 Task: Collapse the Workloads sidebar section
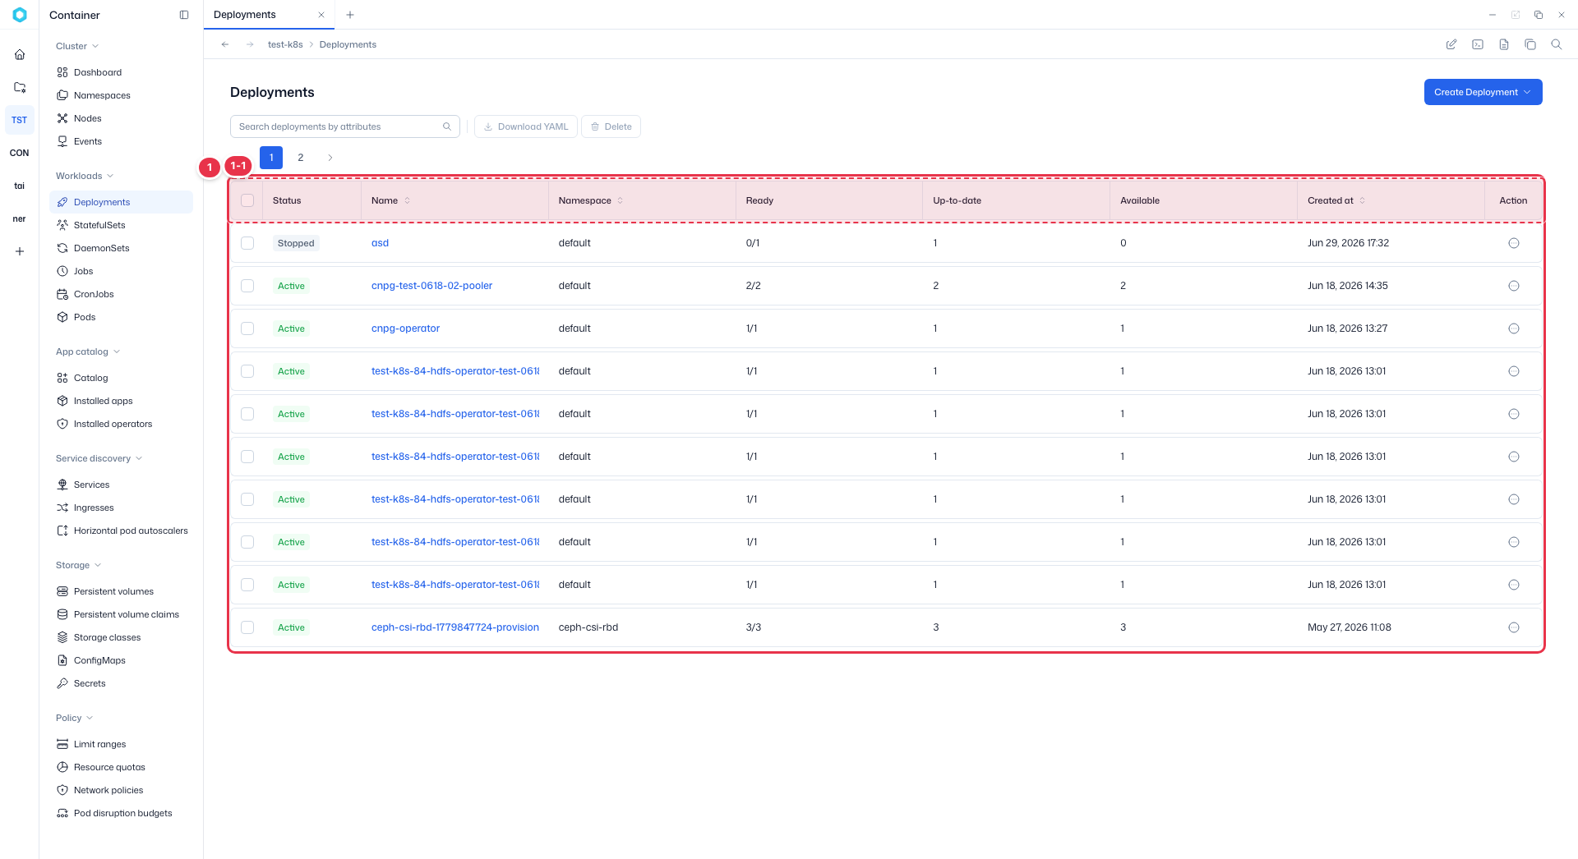(x=85, y=176)
